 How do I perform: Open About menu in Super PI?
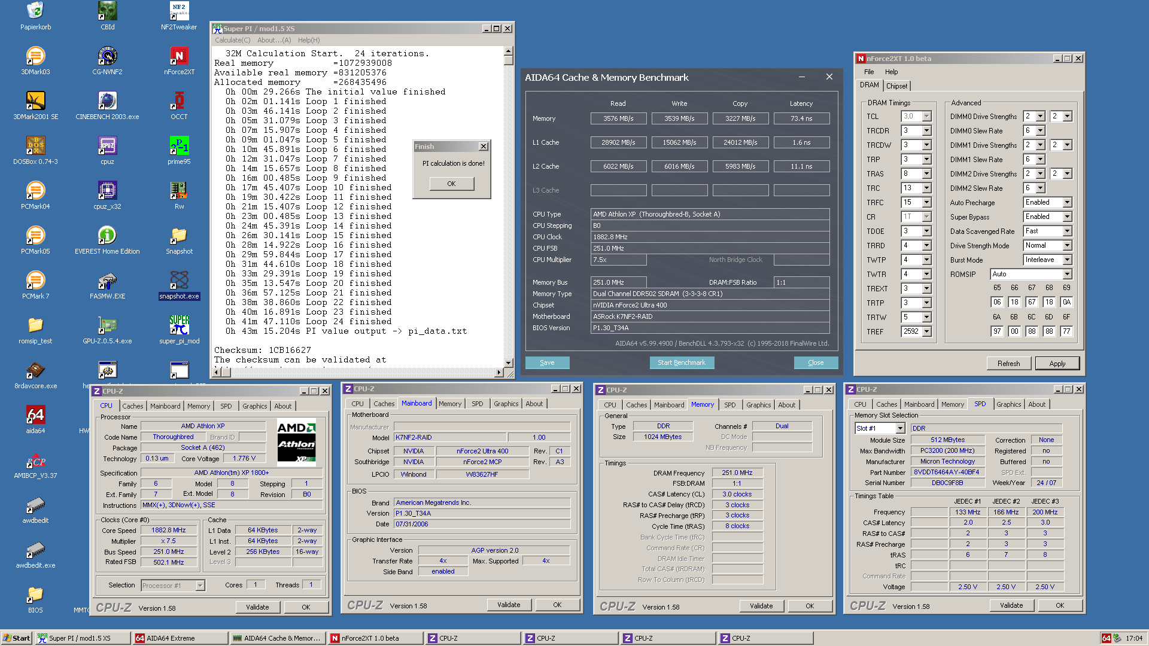(x=274, y=40)
